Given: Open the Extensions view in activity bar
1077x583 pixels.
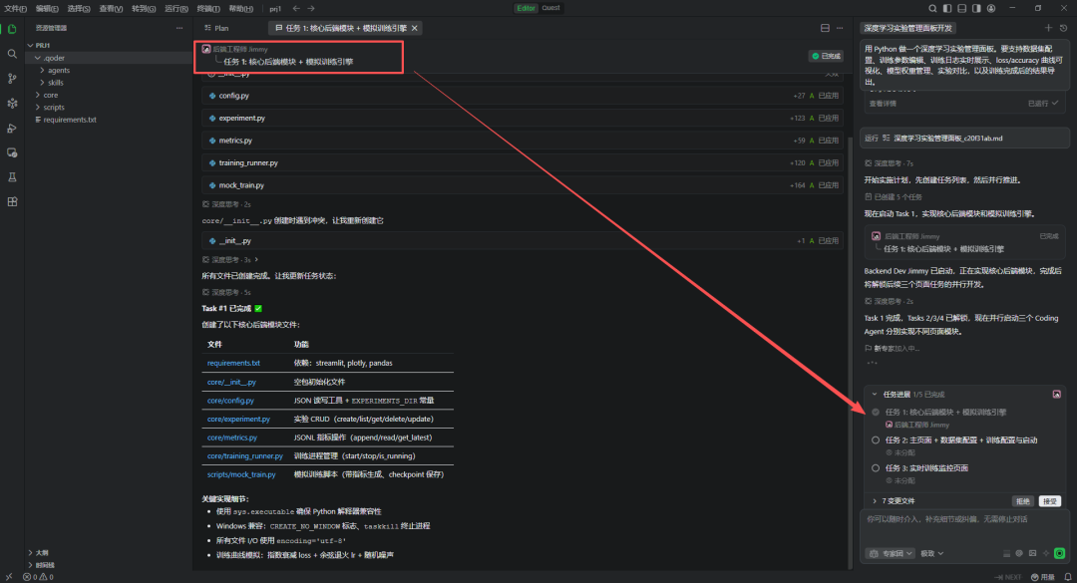Looking at the screenshot, I should pos(12,201).
